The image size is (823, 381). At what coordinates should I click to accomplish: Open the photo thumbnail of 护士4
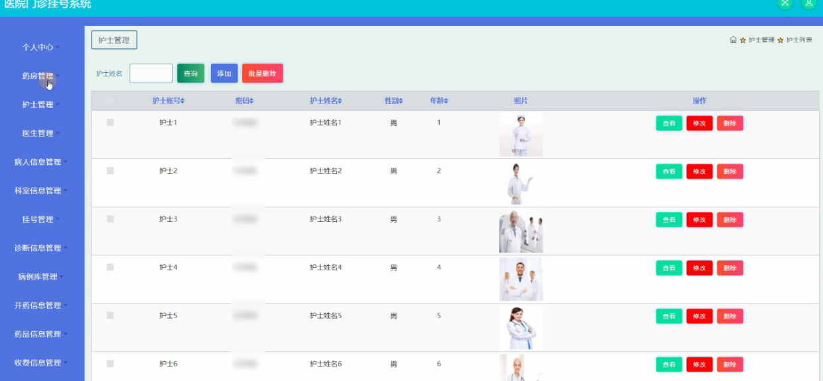pyautogui.click(x=521, y=280)
